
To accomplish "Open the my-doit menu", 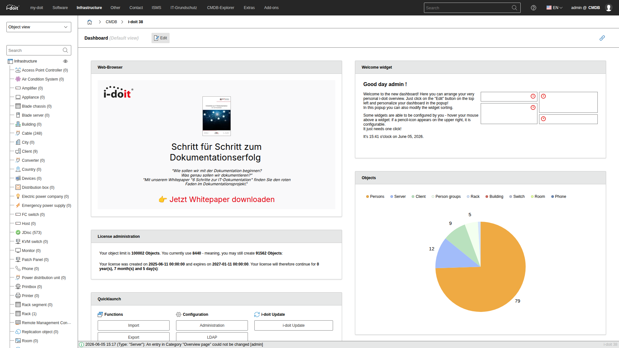I will (x=36, y=8).
